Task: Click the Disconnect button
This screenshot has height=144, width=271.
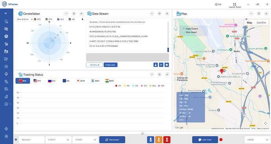Action: tap(112, 140)
